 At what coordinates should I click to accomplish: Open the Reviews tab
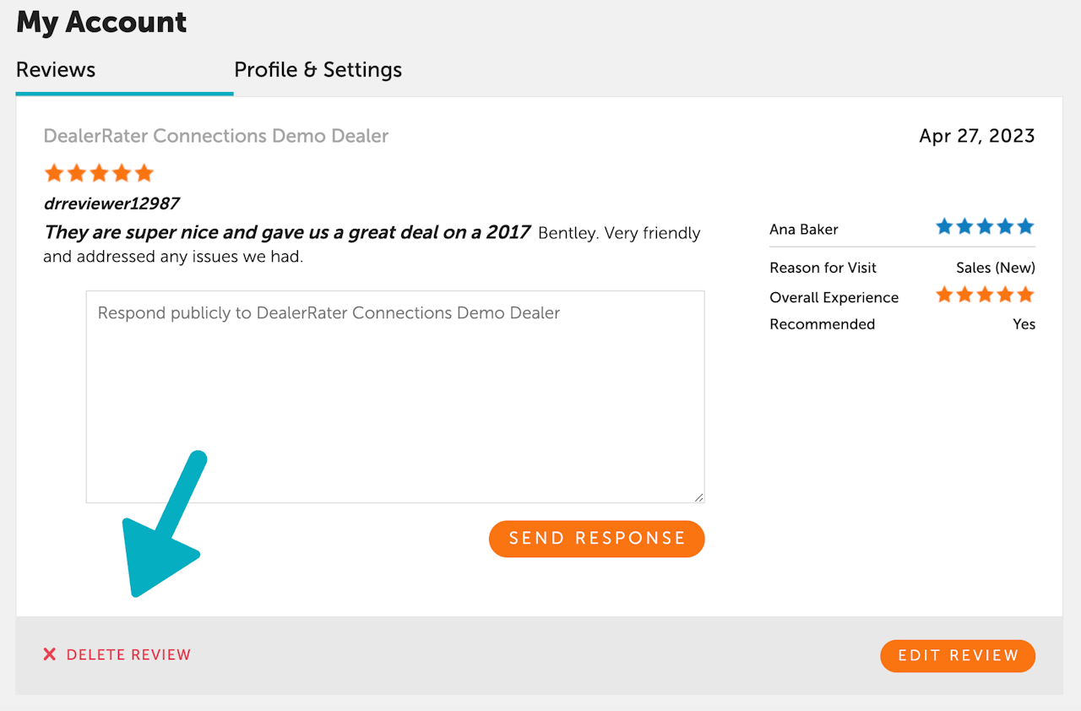click(56, 69)
